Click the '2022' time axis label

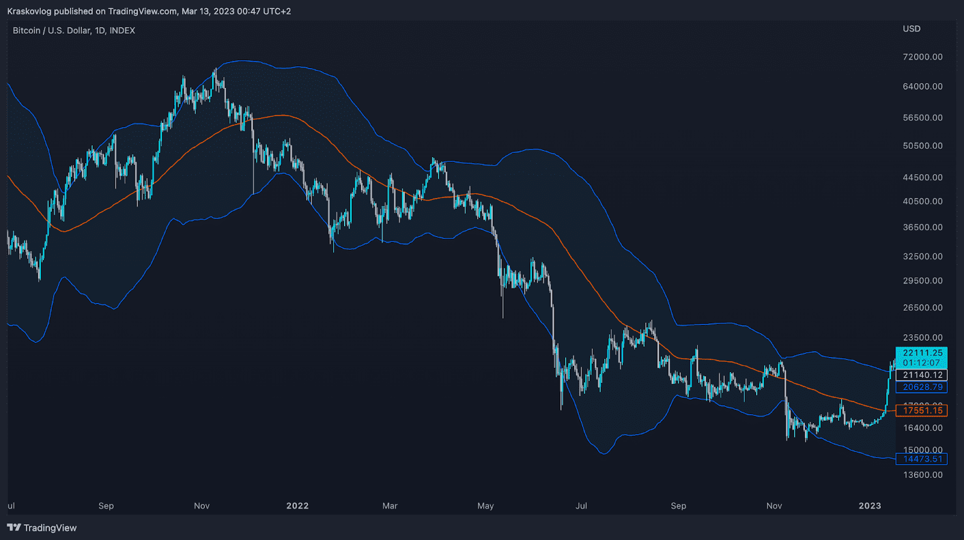[x=298, y=506]
